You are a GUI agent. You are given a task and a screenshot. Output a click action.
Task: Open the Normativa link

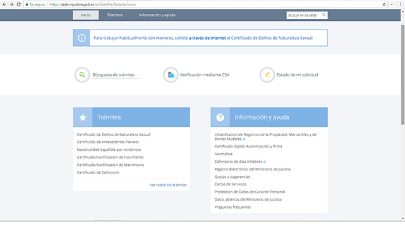click(224, 154)
